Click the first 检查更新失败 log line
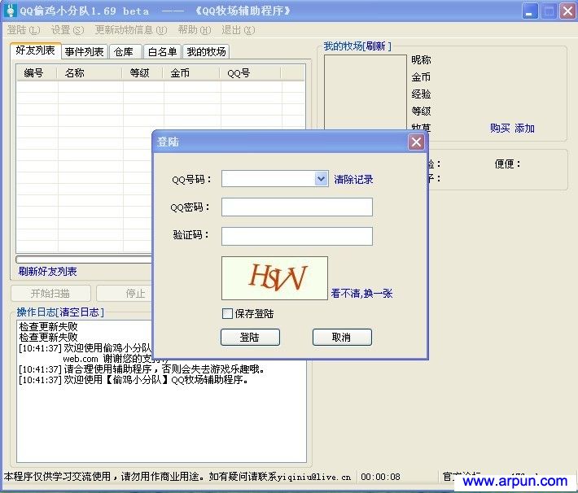This screenshot has height=493, width=578. (x=48, y=326)
